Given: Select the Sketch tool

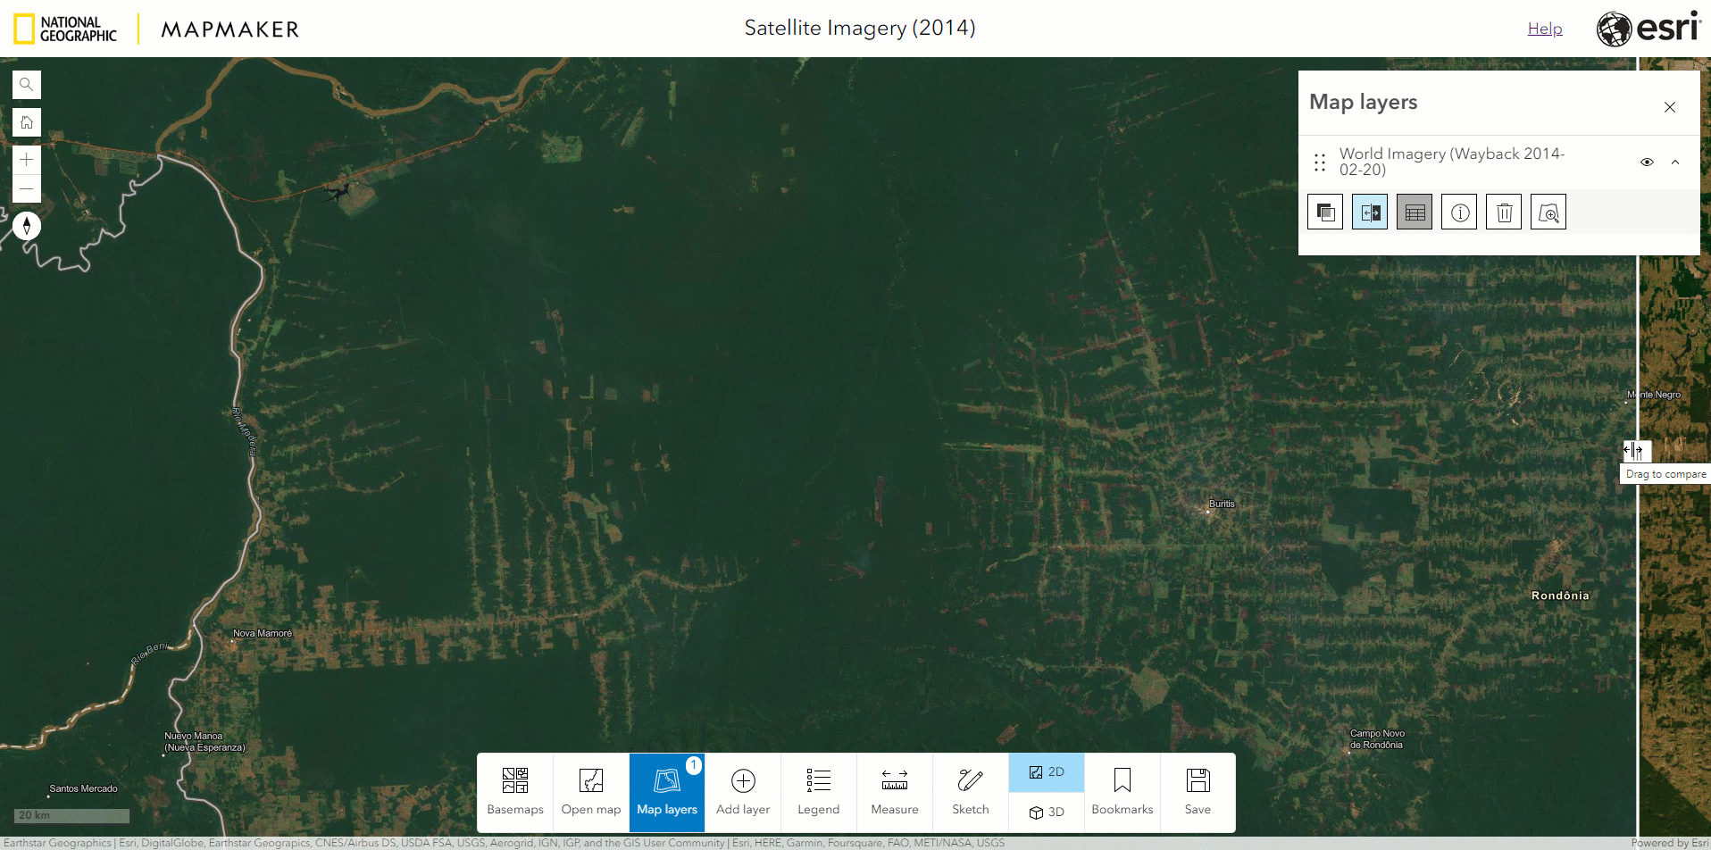Looking at the screenshot, I should click(x=970, y=791).
